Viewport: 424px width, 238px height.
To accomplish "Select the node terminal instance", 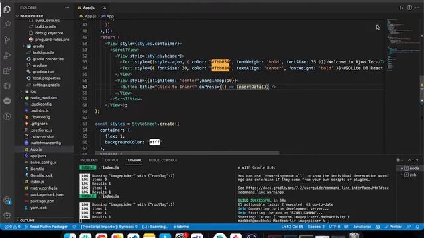I will point(410,168).
